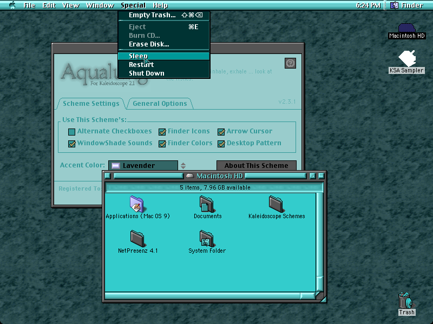
Task: Click the 'Registered To' label in Aqualung window
Action: 80,188
